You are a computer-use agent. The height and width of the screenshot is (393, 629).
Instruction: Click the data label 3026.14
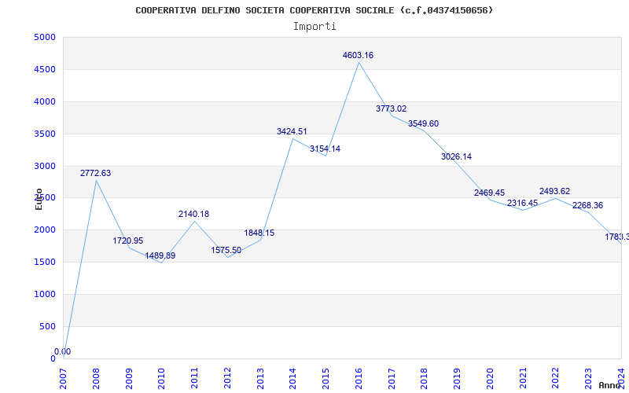coord(457,156)
